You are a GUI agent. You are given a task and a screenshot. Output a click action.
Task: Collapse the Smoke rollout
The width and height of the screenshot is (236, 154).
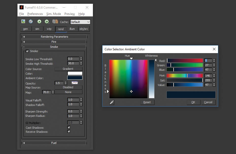coord(54,47)
